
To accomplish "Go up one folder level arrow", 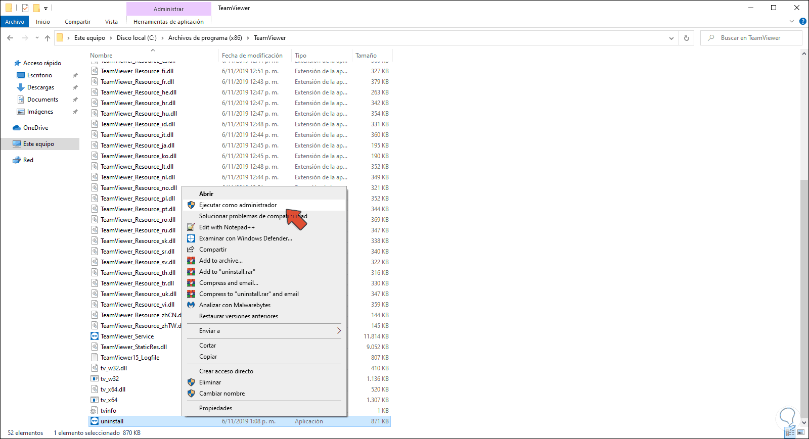I will click(x=48, y=38).
